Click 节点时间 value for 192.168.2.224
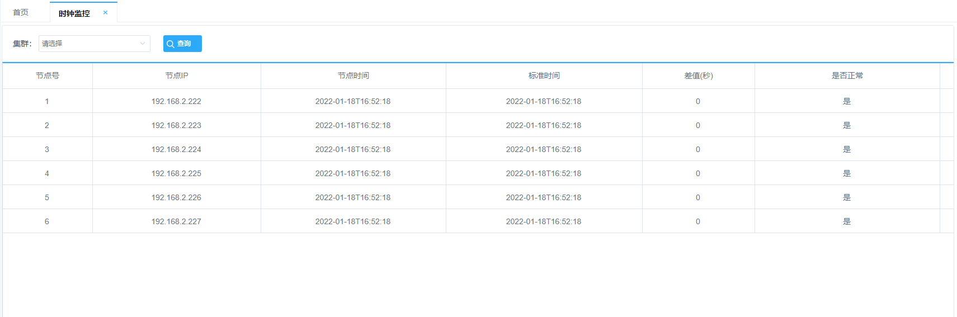Screen dimensions: 957x317 coord(353,149)
